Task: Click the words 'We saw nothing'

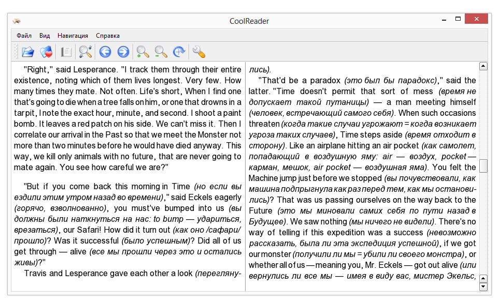Action: (x=319, y=221)
